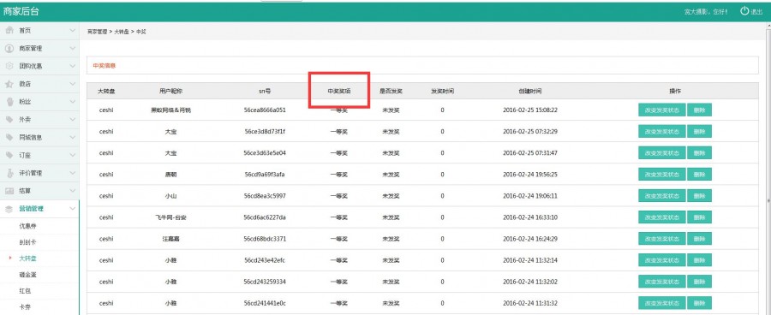Screen dimensions: 771x315
Task: Click the chart icon beside 结算
Action: tap(9, 191)
